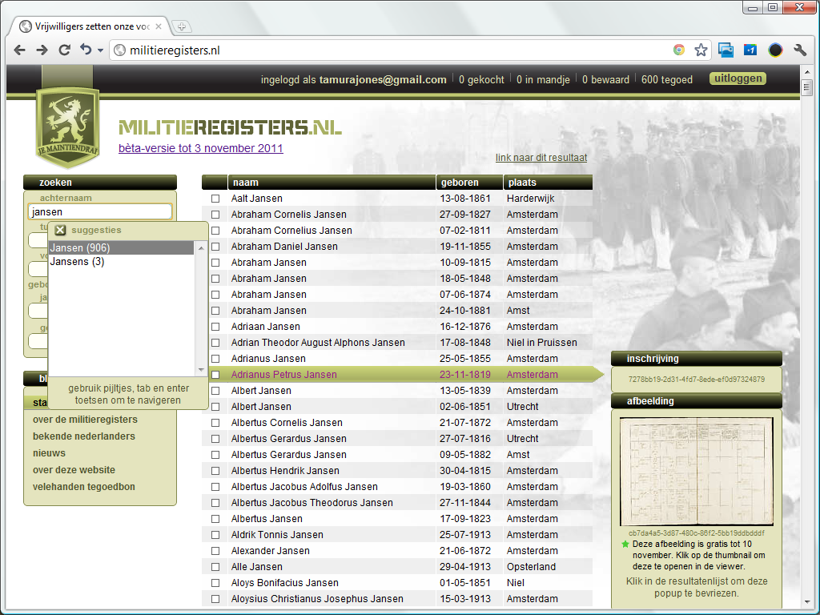Select the checkbox for Aldrik Tonnis Jansen
Viewport: 820px width, 615px height.
tap(214, 534)
